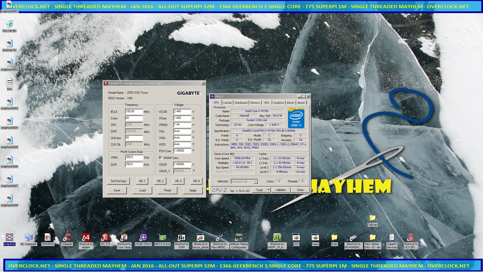Click the PCH Core voltage field

click(182, 151)
